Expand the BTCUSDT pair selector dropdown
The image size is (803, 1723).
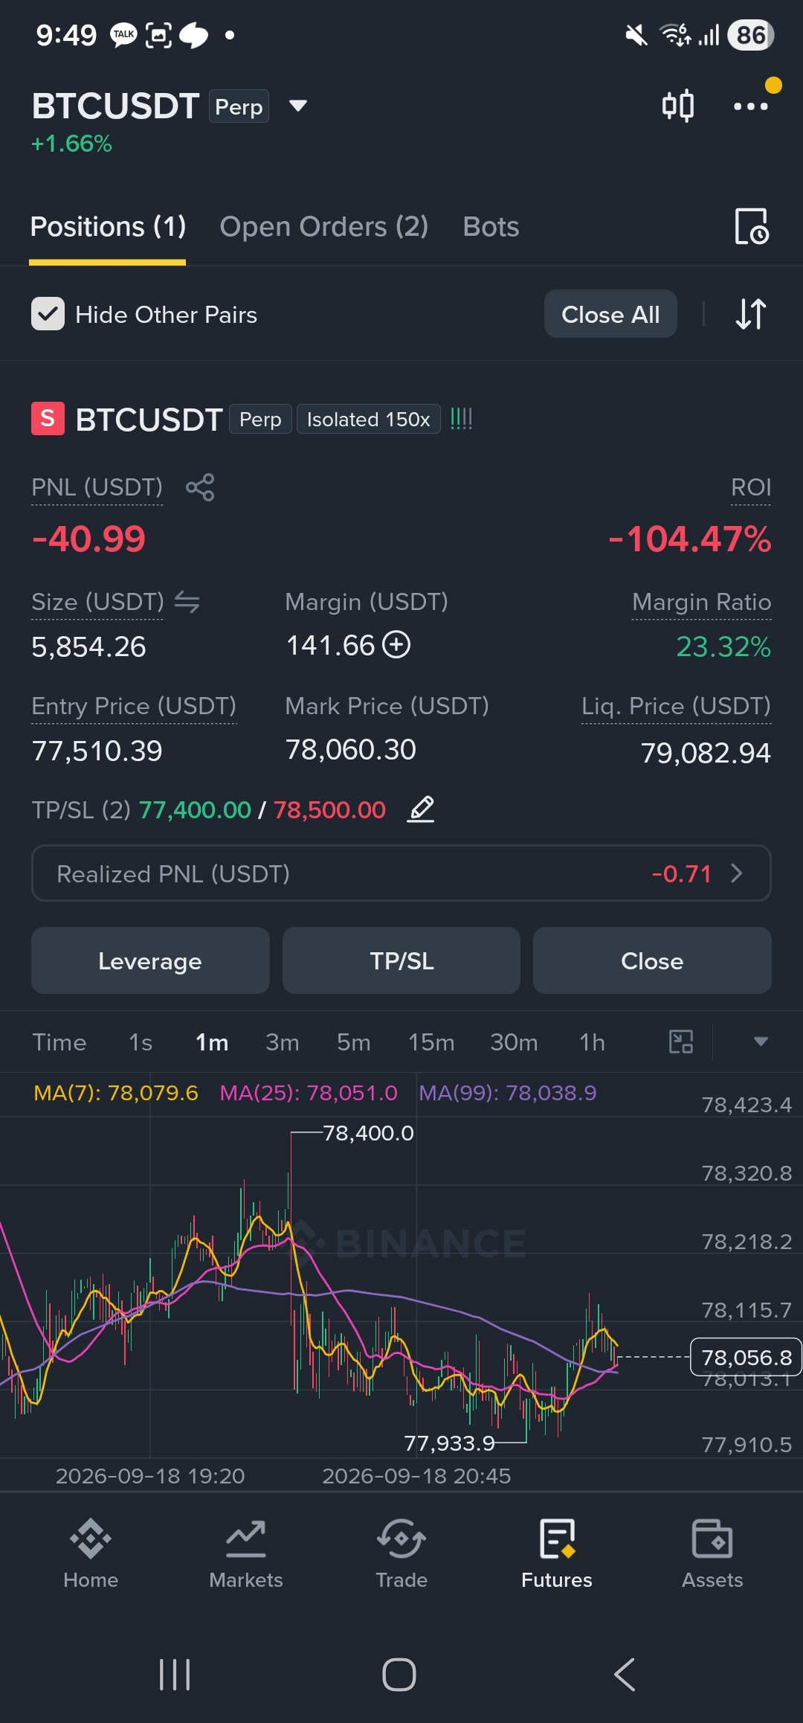[298, 106]
